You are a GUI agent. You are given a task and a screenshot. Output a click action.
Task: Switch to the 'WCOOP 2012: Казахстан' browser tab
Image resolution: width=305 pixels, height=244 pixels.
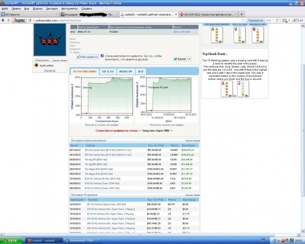point(208,14)
